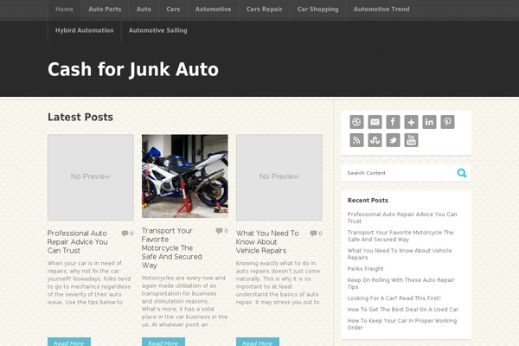This screenshot has height=346, width=519.
Task: Open post title Transport Your Favorite Motorcycle
Action: 171,247
